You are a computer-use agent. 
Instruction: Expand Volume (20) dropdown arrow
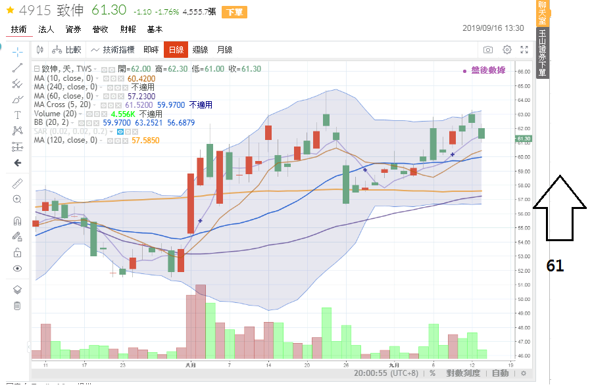pos(80,114)
